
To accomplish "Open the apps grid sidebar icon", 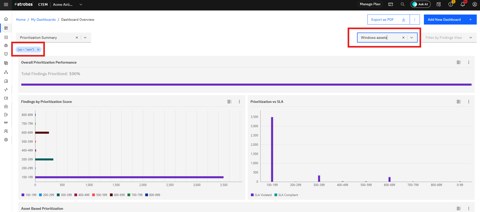I will [x=6, y=37].
